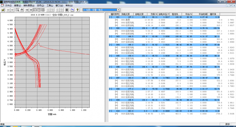This screenshot has width=236, height=127.
Task: Open help via the yellow question mark icon
Action: [78, 10]
